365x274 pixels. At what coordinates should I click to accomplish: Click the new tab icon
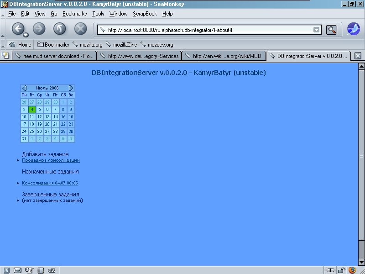pyautogui.click(x=5, y=55)
